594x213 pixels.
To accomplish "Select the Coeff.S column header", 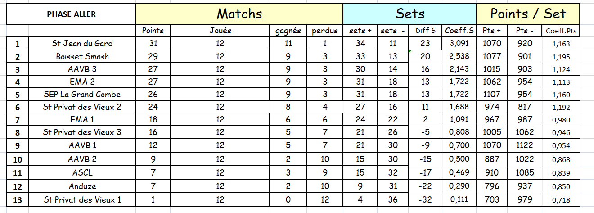I will (x=459, y=31).
